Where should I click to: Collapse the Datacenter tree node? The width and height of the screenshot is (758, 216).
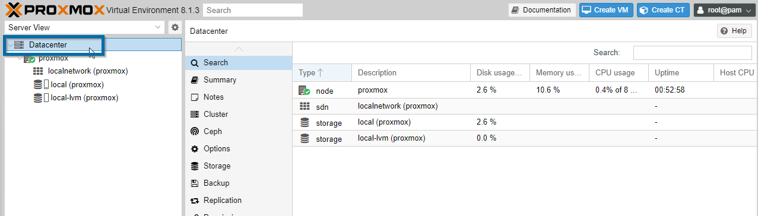click(x=10, y=45)
